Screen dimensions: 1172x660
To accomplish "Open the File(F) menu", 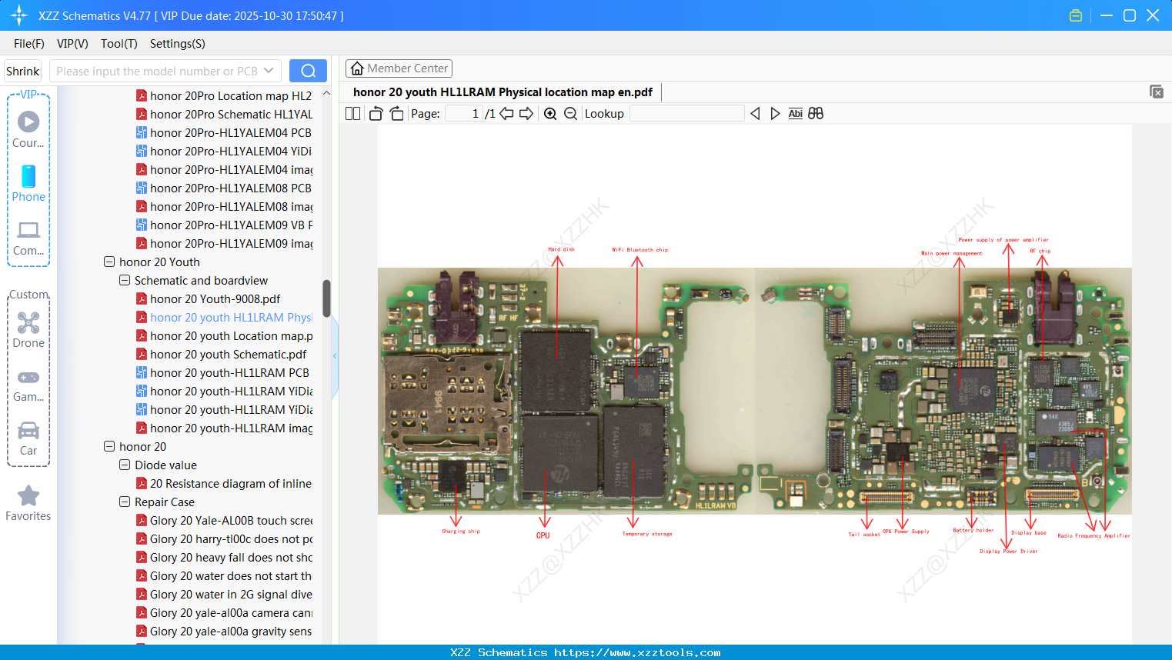I will [29, 44].
